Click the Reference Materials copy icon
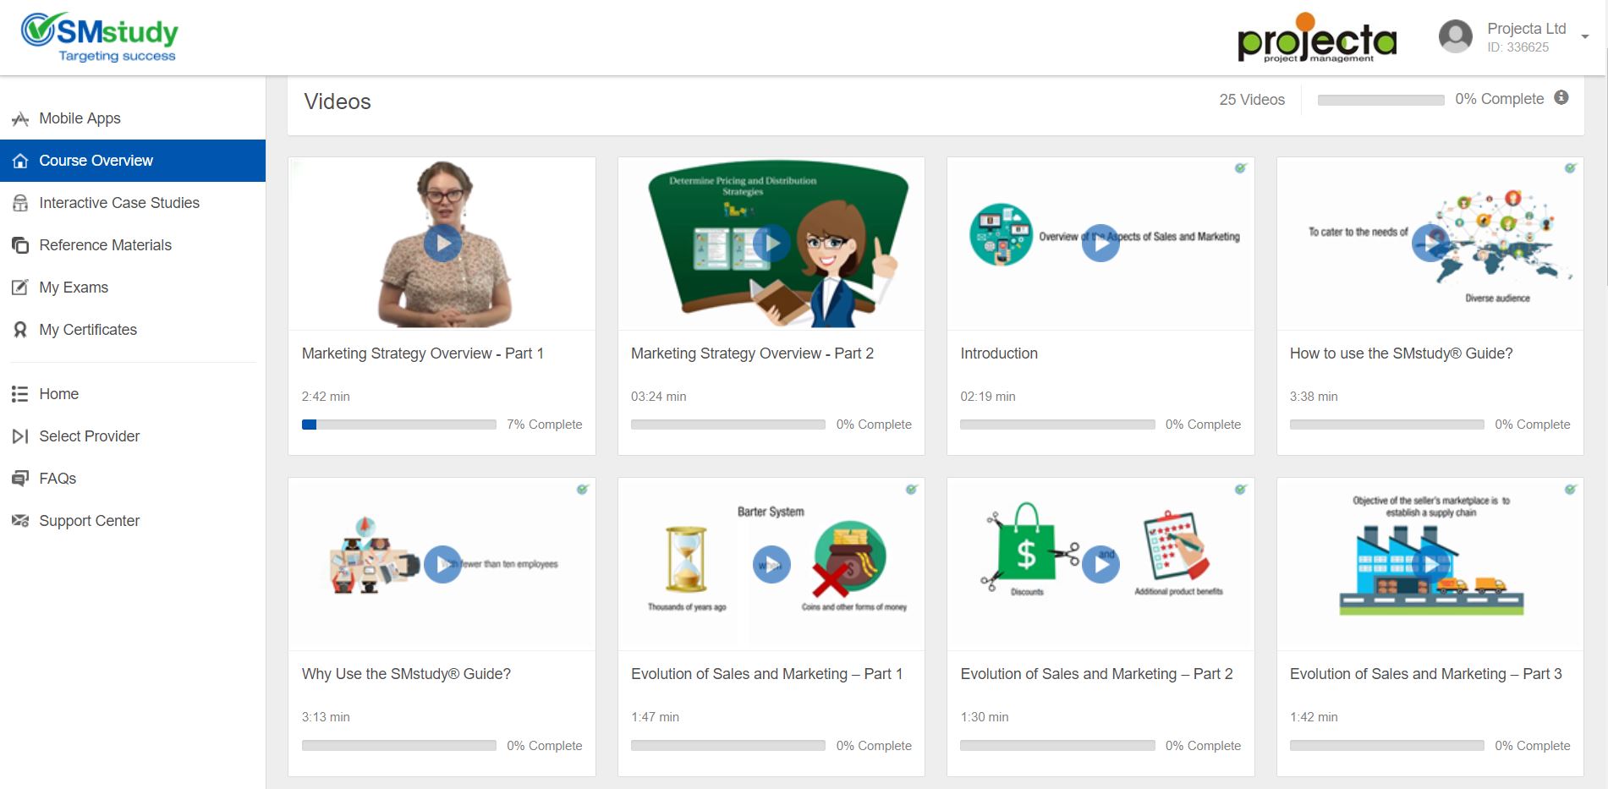The image size is (1608, 789). click(20, 245)
